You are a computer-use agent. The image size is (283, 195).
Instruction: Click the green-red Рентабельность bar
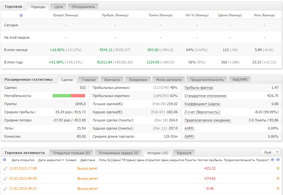tap(69, 96)
